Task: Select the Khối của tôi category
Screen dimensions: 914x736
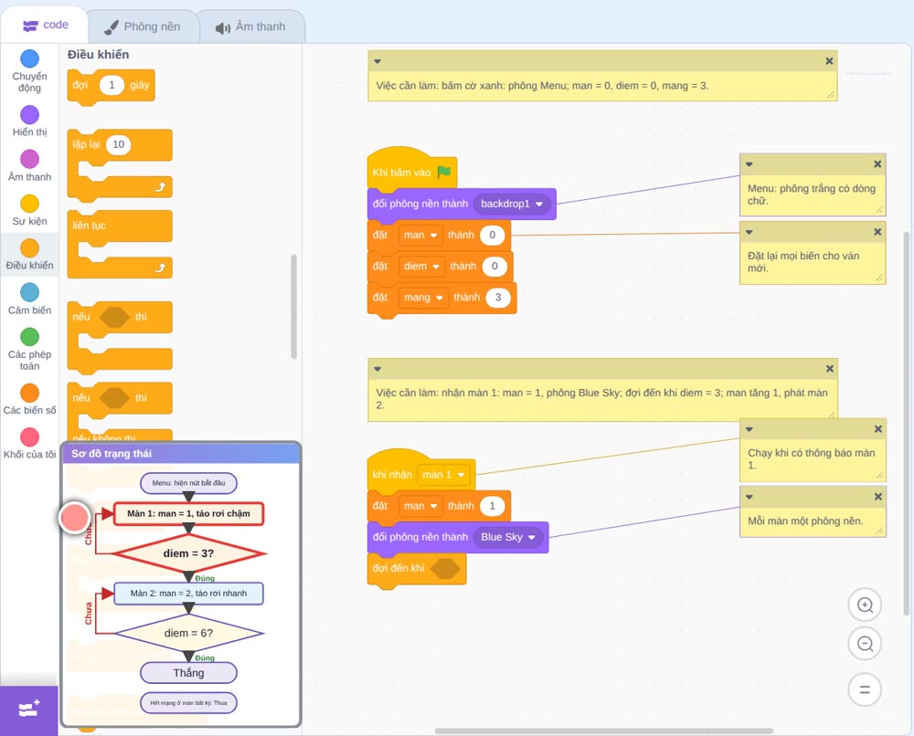Action: pos(29,443)
